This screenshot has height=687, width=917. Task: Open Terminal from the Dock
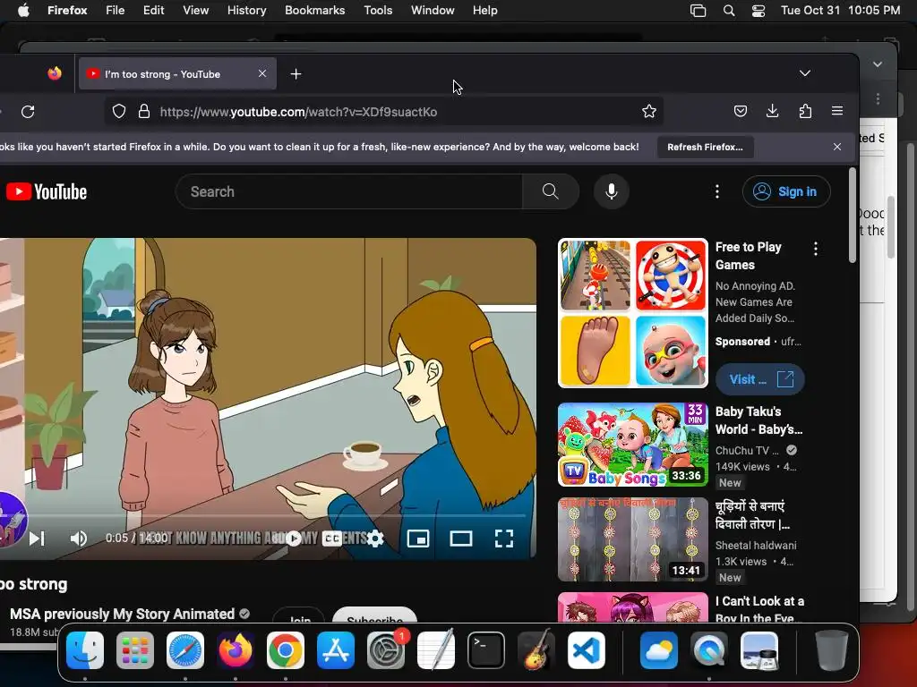(486, 650)
